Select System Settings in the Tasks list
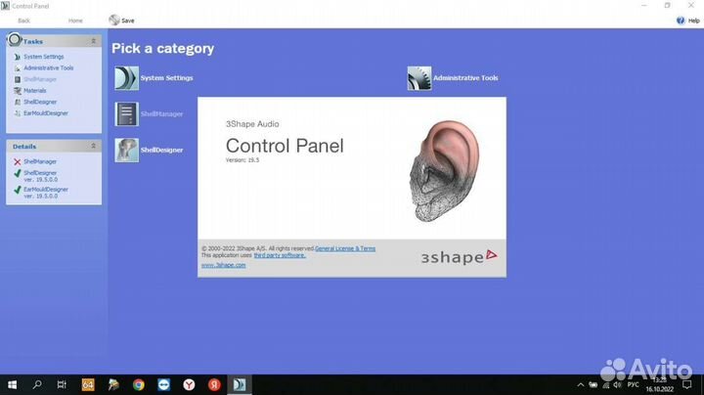704x395 pixels. coord(44,57)
